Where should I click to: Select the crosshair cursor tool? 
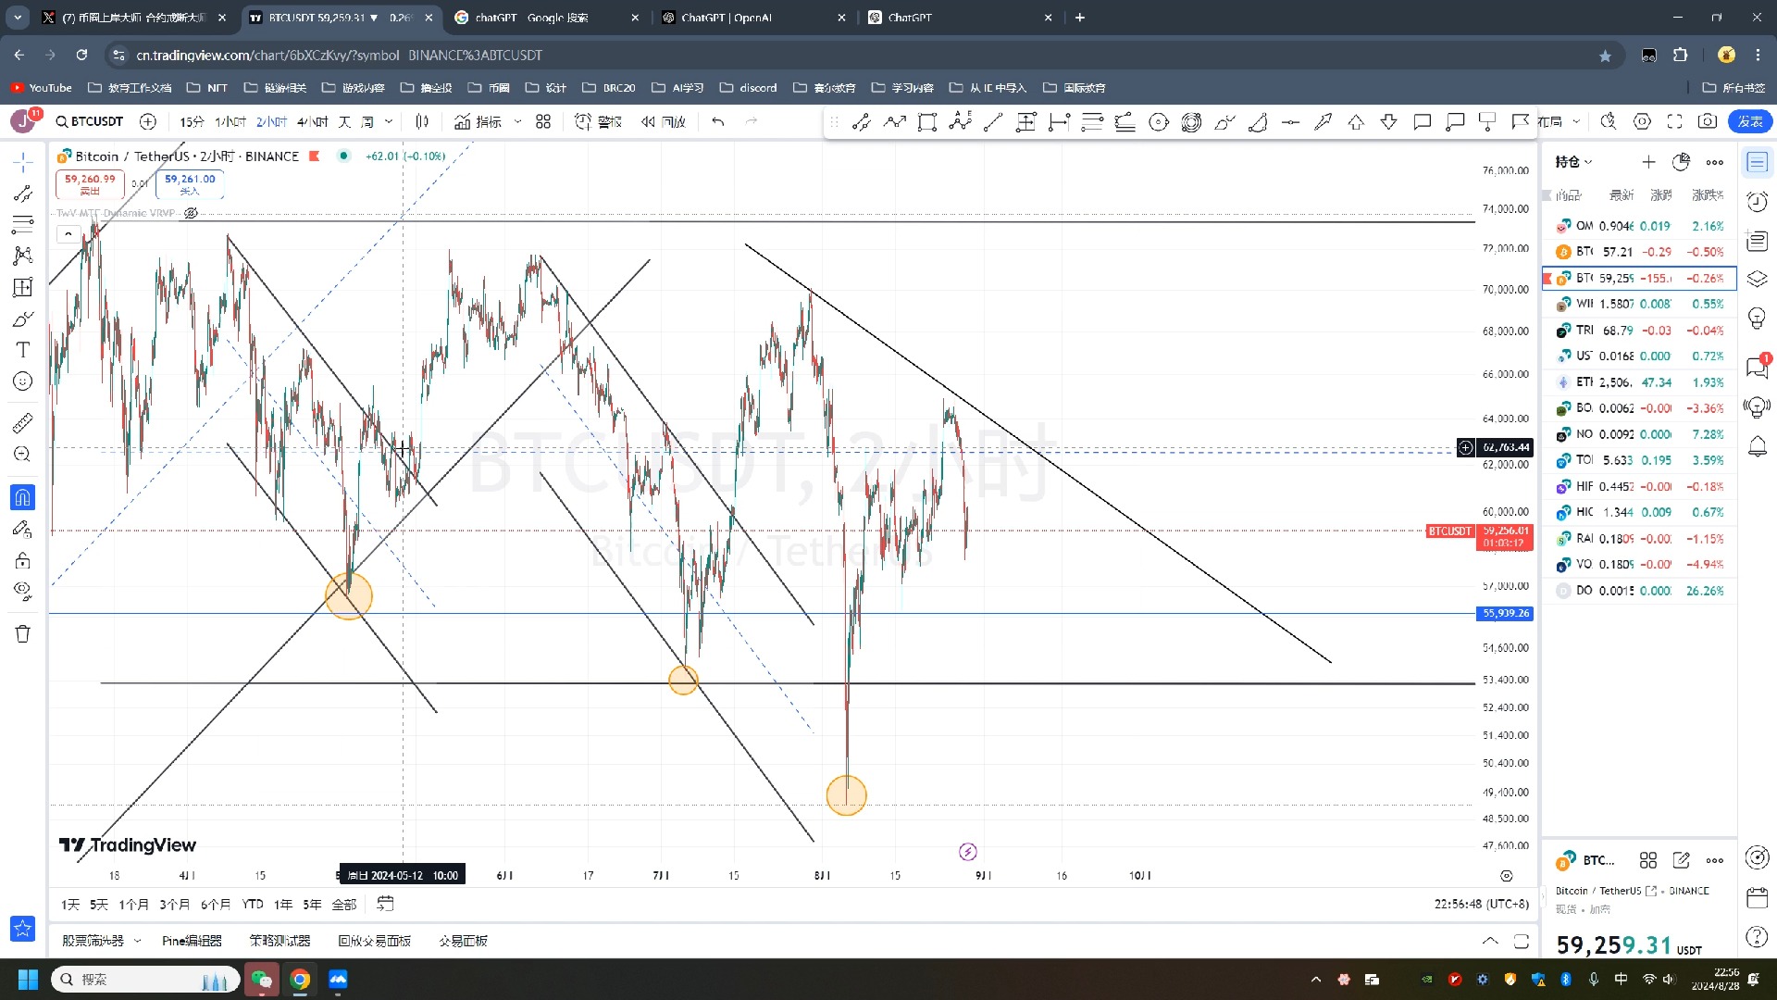pos(23,162)
